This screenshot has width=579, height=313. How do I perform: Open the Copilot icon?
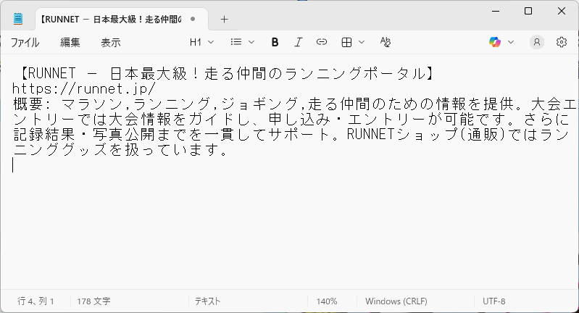[495, 42]
